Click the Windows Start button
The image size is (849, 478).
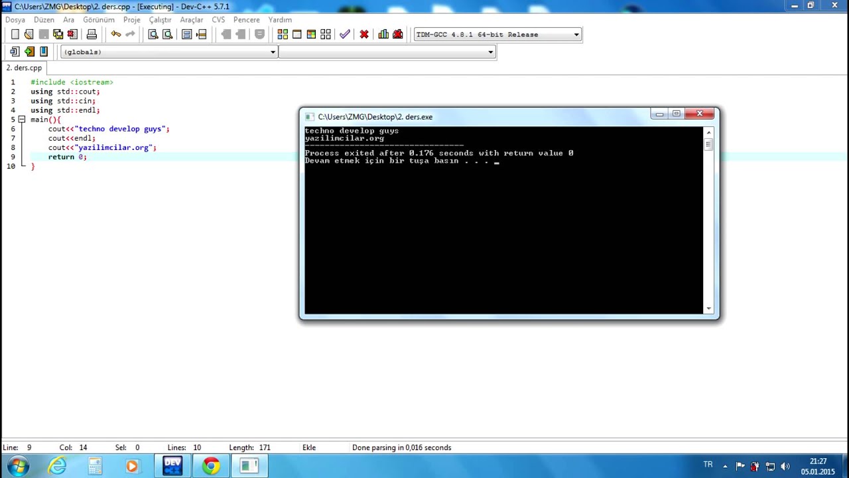pos(18,466)
